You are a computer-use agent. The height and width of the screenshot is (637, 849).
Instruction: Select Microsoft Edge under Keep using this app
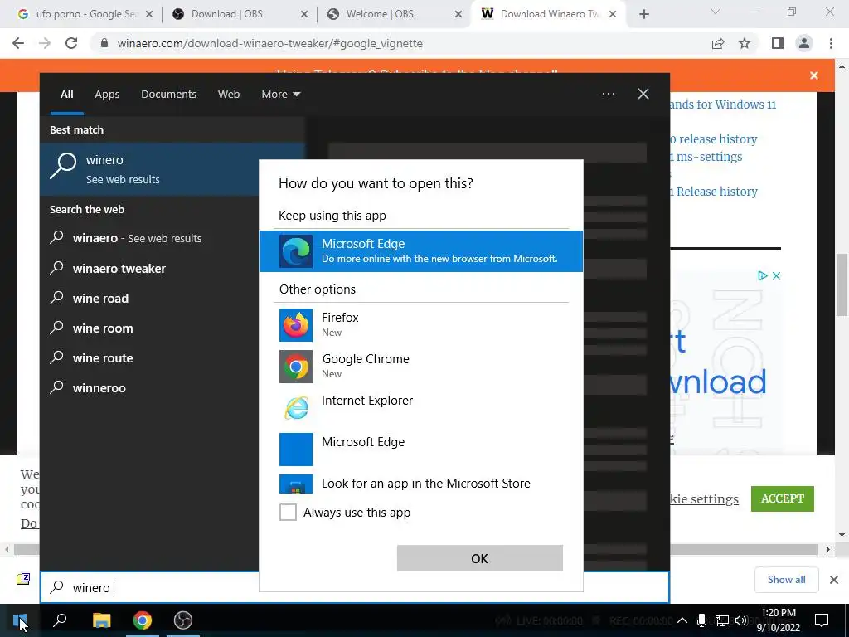(420, 250)
